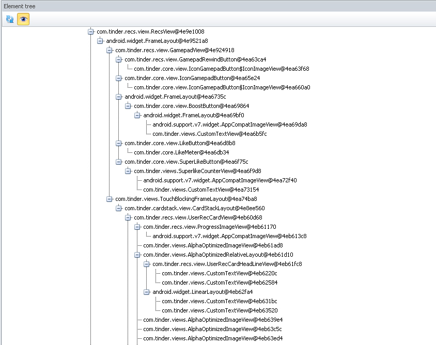Collapse the FrameLayout@4e9521a8 node
The height and width of the screenshot is (345, 436).
click(x=100, y=41)
